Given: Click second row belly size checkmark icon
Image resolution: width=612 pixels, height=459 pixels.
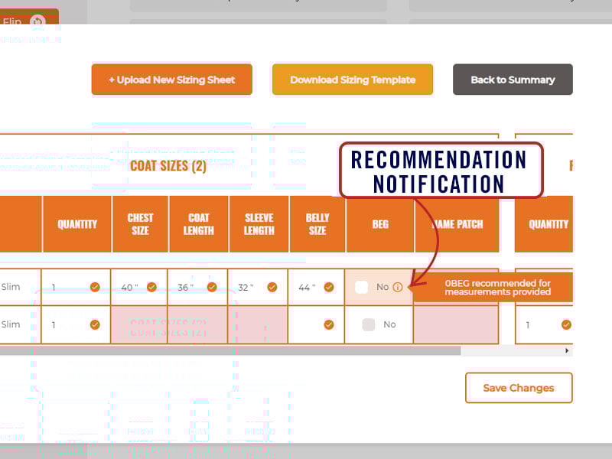Looking at the screenshot, I should (x=329, y=324).
